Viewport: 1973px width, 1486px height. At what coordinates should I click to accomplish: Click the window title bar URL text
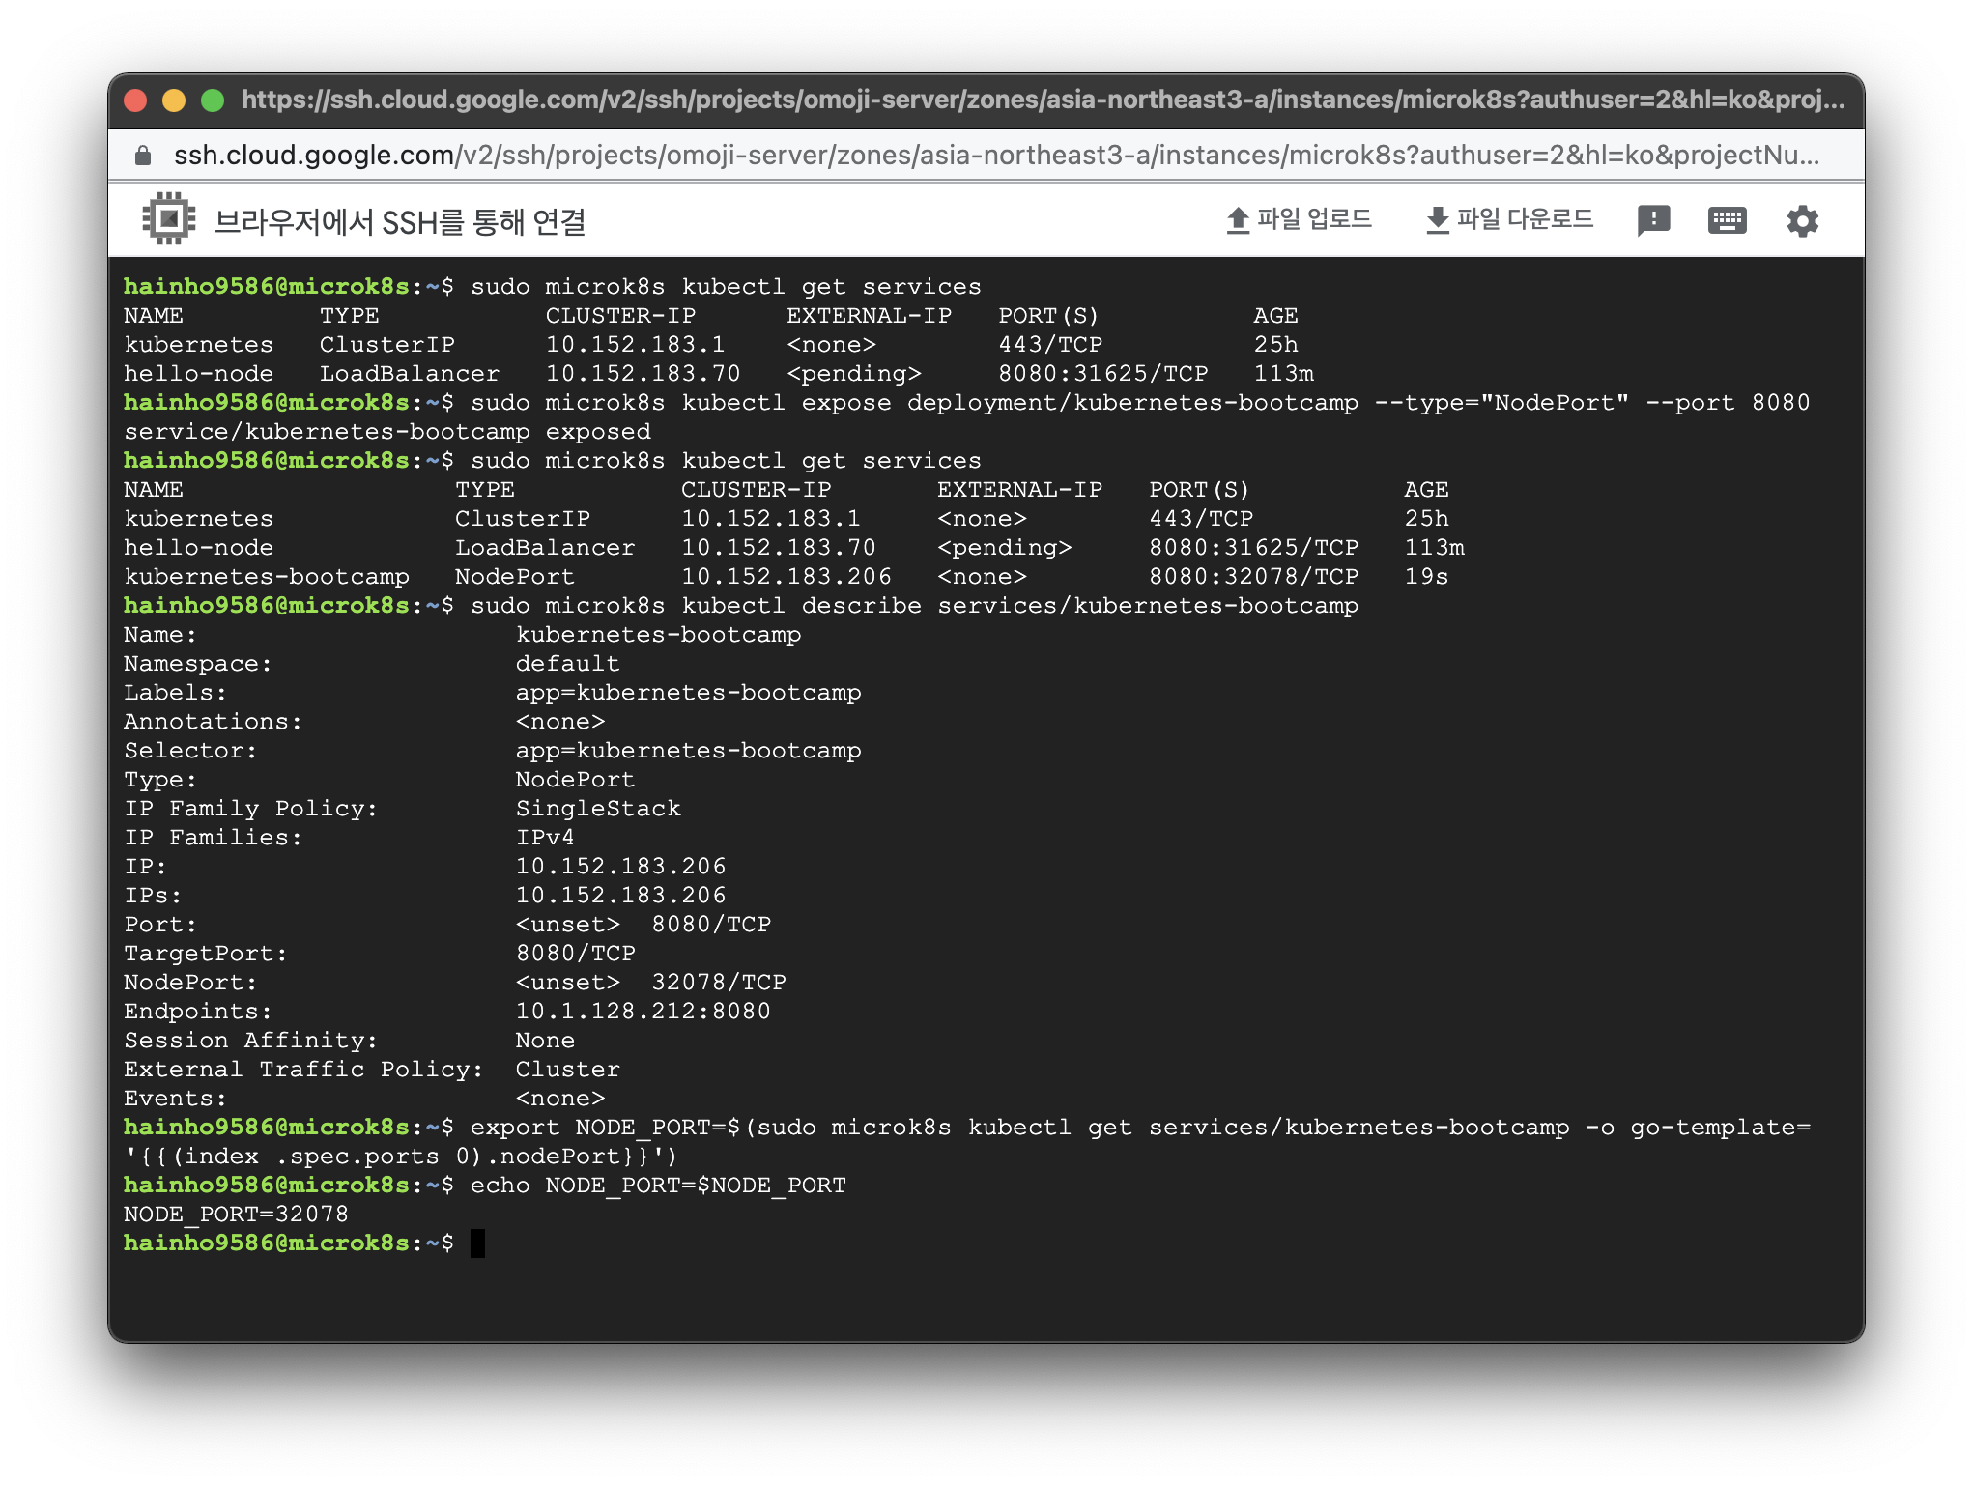tap(1042, 100)
